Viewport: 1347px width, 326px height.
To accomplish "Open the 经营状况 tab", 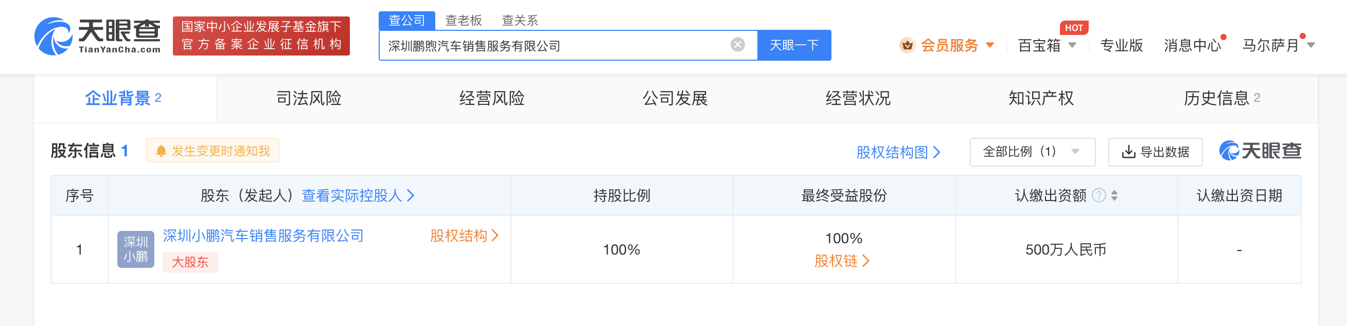I will (x=858, y=98).
